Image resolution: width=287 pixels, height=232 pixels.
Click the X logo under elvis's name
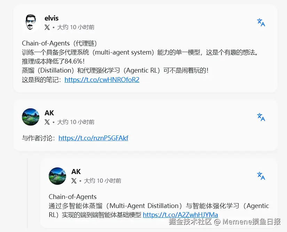coord(47,27)
